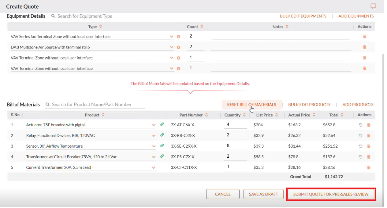Viewport: 387px width, 208px height.
Task: Edit count for DAB Multizone Air Source
Action: click(x=195, y=47)
